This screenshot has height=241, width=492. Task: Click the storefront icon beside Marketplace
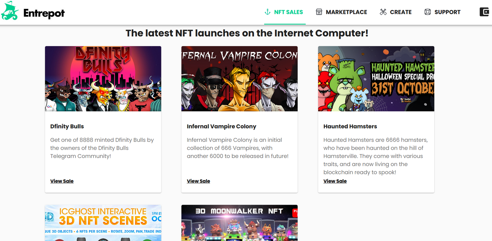tap(319, 12)
